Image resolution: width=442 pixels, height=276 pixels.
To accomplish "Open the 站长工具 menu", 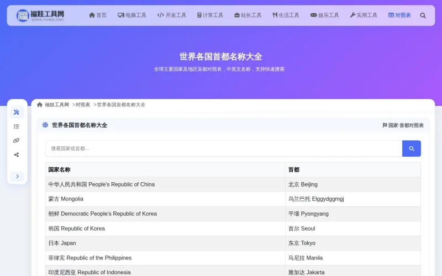I will pyautogui.click(x=248, y=15).
